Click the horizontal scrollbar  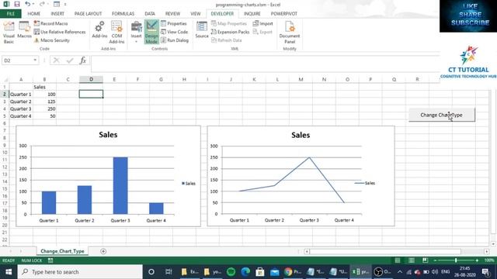point(385,251)
